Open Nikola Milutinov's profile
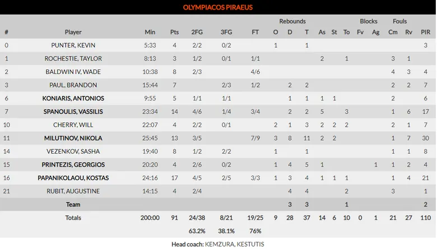The height and width of the screenshot is (250, 437). [73, 138]
